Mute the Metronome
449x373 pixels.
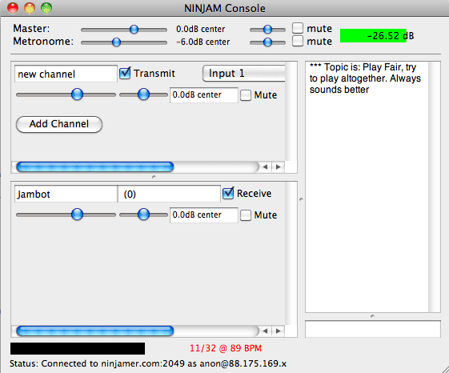[x=298, y=41]
